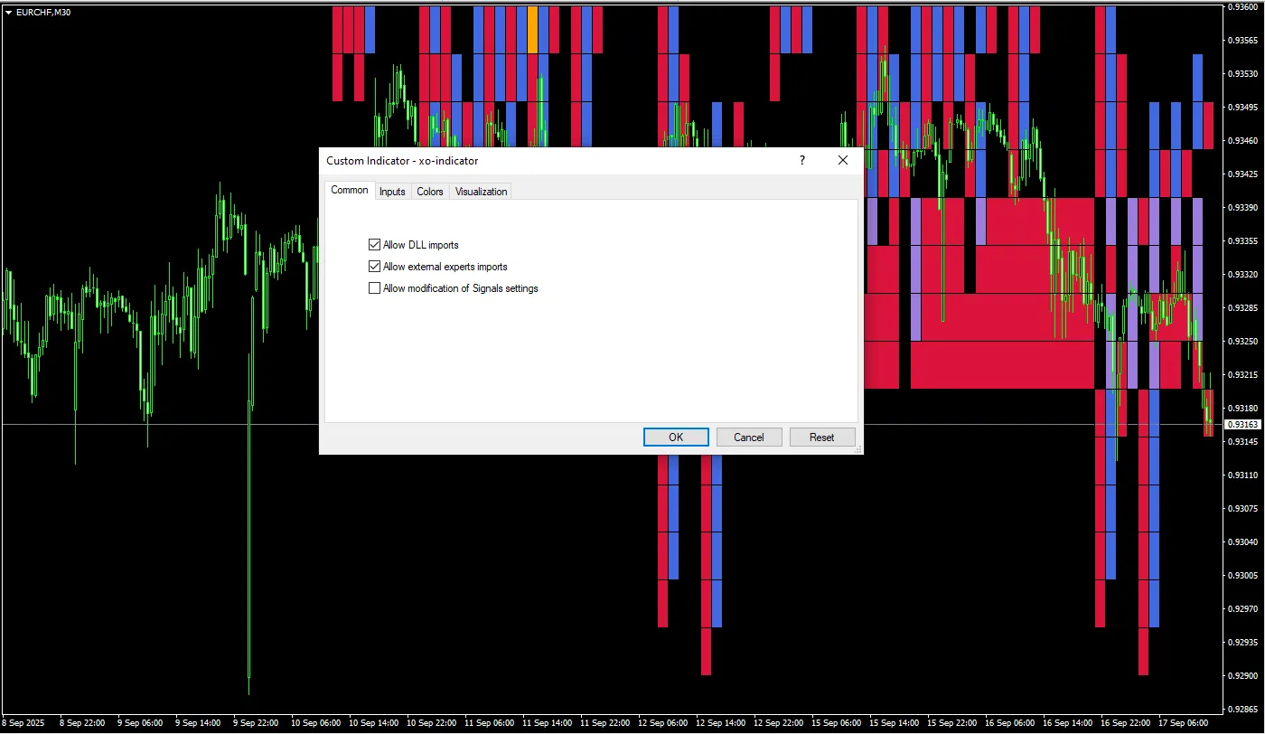Click the Custom Indicator dialog title bar
The image size is (1265, 734).
tap(542, 160)
